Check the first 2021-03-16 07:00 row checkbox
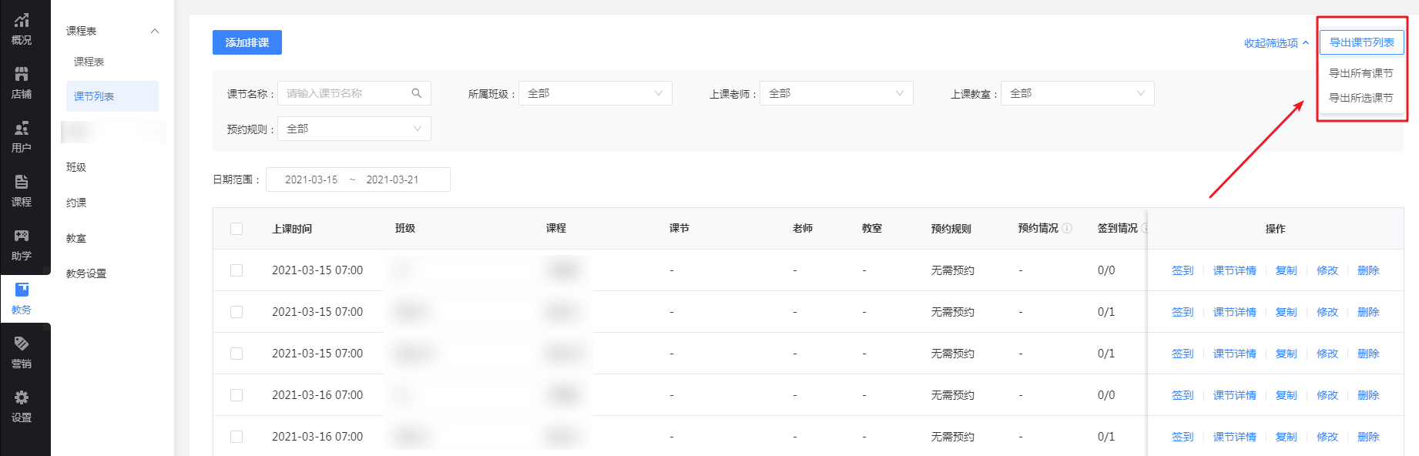Viewport: 1419px width, 456px height. 236,395
